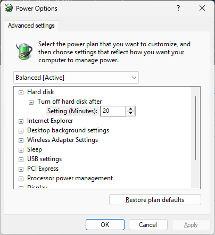Collapse the Hard disk node
Viewport: 215px width, 235px height.
coord(21,93)
